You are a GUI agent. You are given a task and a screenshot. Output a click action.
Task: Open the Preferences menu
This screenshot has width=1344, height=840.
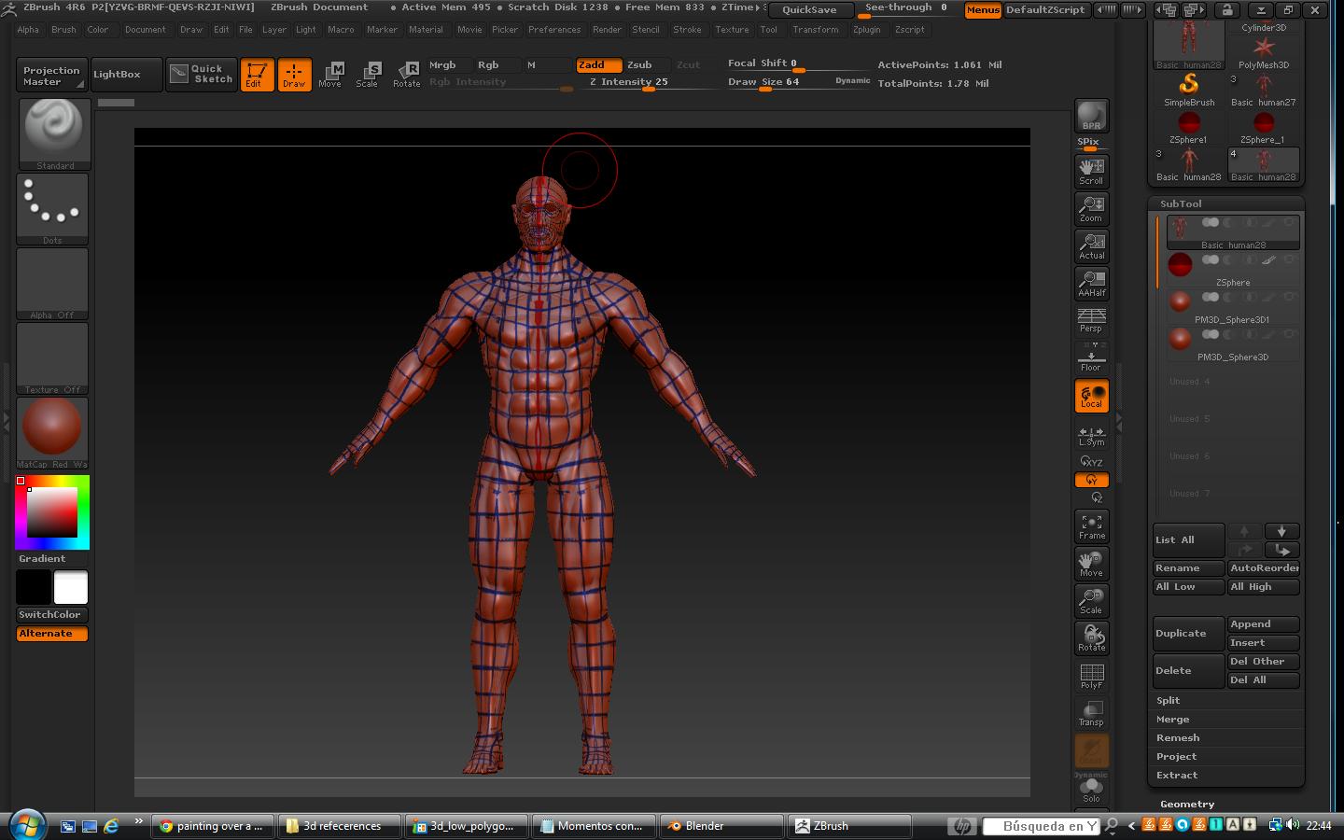pos(554,30)
